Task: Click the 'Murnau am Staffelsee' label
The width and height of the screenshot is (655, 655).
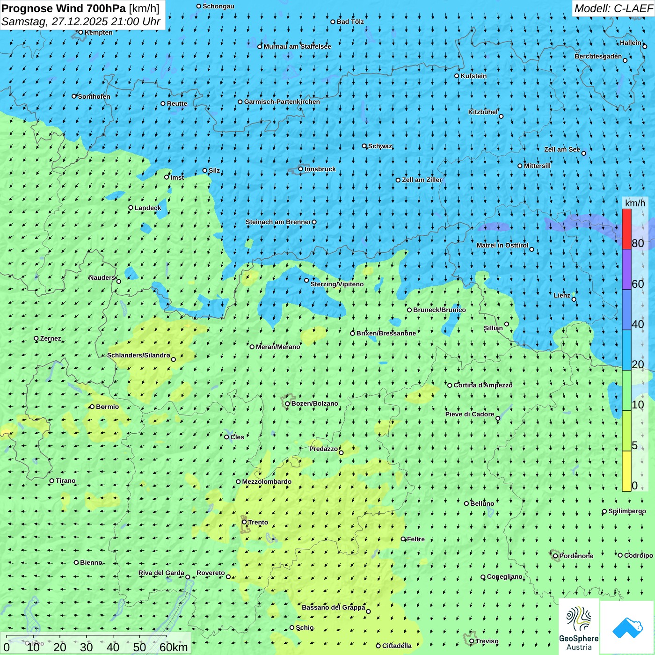Action: pyautogui.click(x=297, y=46)
